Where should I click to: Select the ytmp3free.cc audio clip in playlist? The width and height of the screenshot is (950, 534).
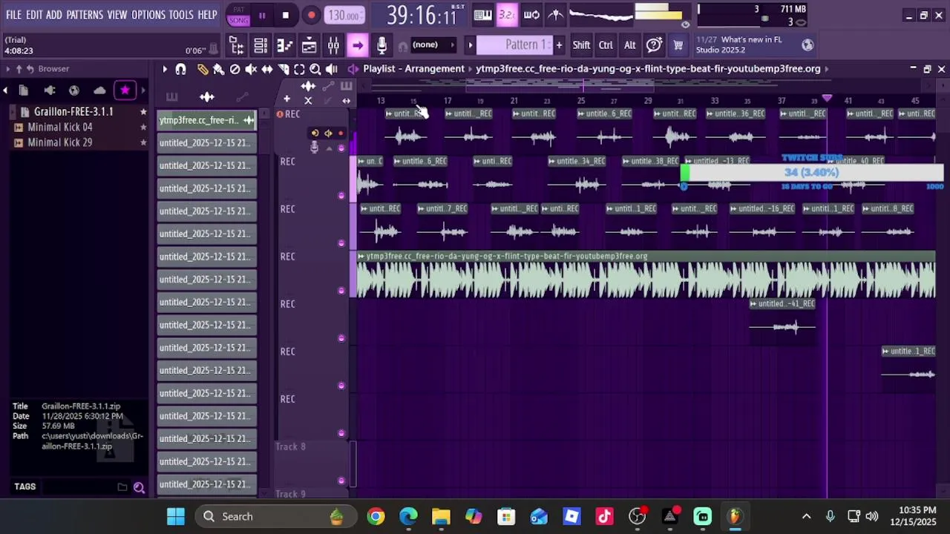[646, 275]
